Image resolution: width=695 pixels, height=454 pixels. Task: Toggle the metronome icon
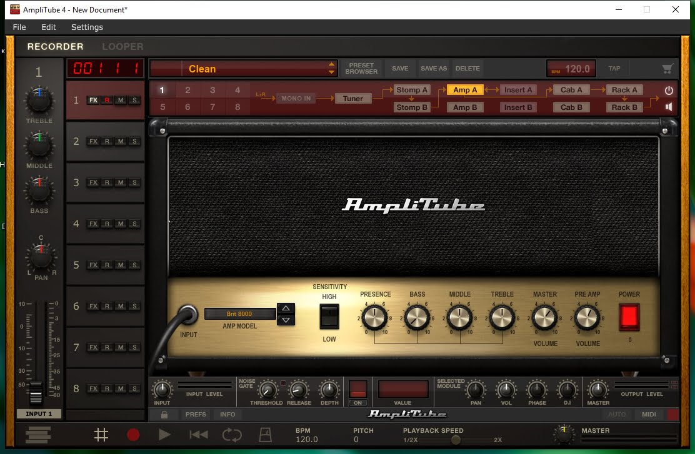tap(265, 435)
